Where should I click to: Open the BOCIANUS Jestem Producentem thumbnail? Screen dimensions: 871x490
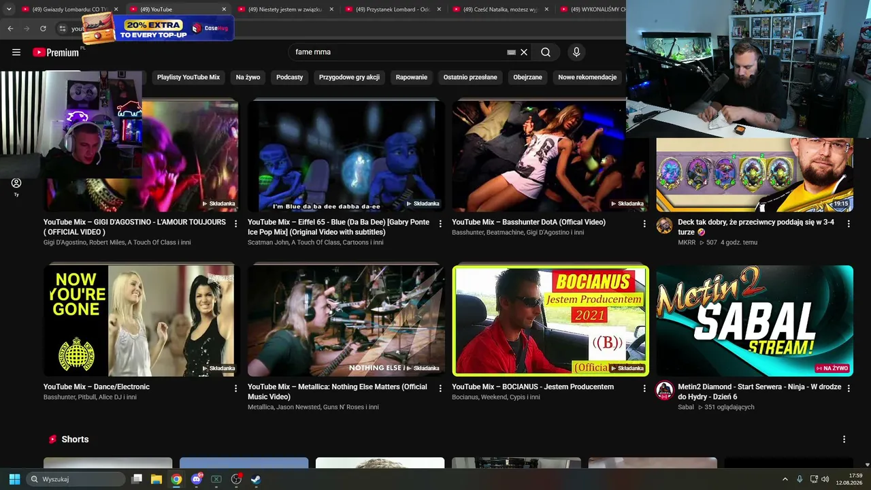pyautogui.click(x=550, y=321)
